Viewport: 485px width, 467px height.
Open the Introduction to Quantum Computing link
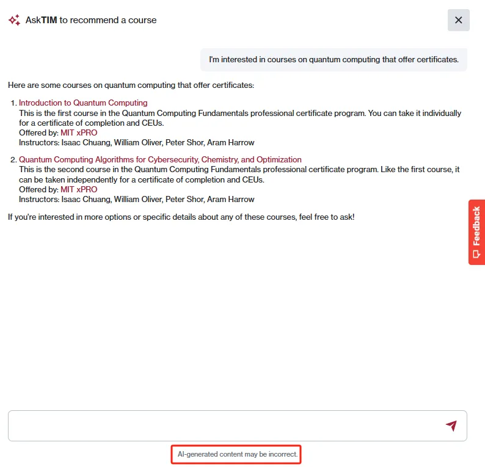coord(83,103)
